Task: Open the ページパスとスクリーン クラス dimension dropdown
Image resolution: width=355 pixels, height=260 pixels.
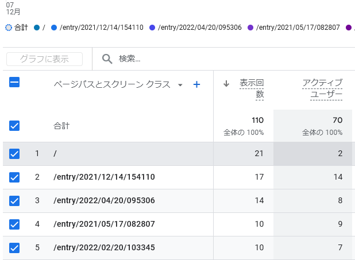Action: pos(180,85)
